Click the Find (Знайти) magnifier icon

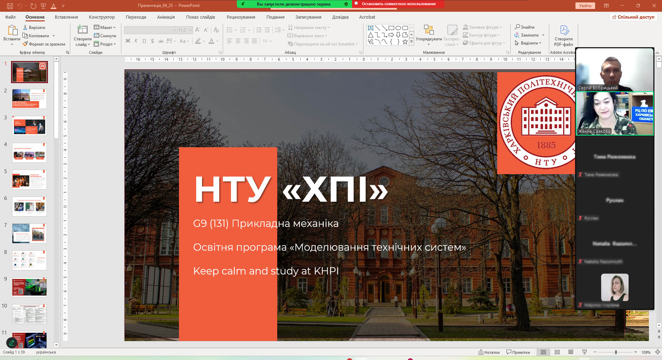click(517, 27)
